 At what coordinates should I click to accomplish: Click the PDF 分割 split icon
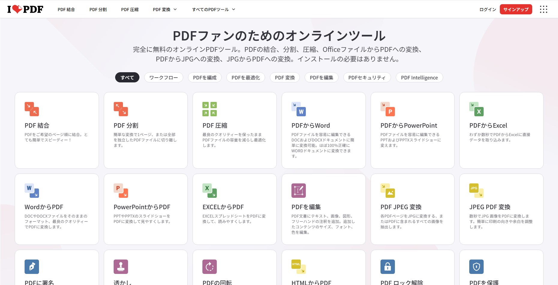(x=121, y=109)
